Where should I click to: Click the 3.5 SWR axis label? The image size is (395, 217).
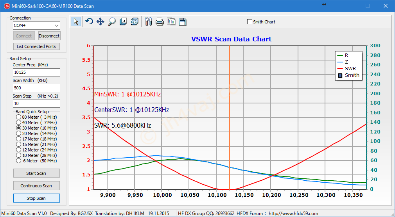[85, 117]
